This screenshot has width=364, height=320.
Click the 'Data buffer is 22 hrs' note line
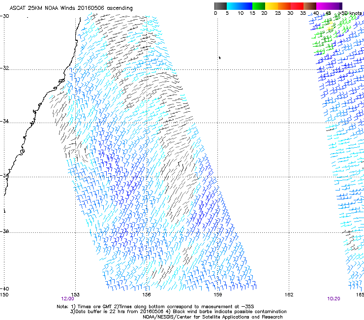coord(178,312)
